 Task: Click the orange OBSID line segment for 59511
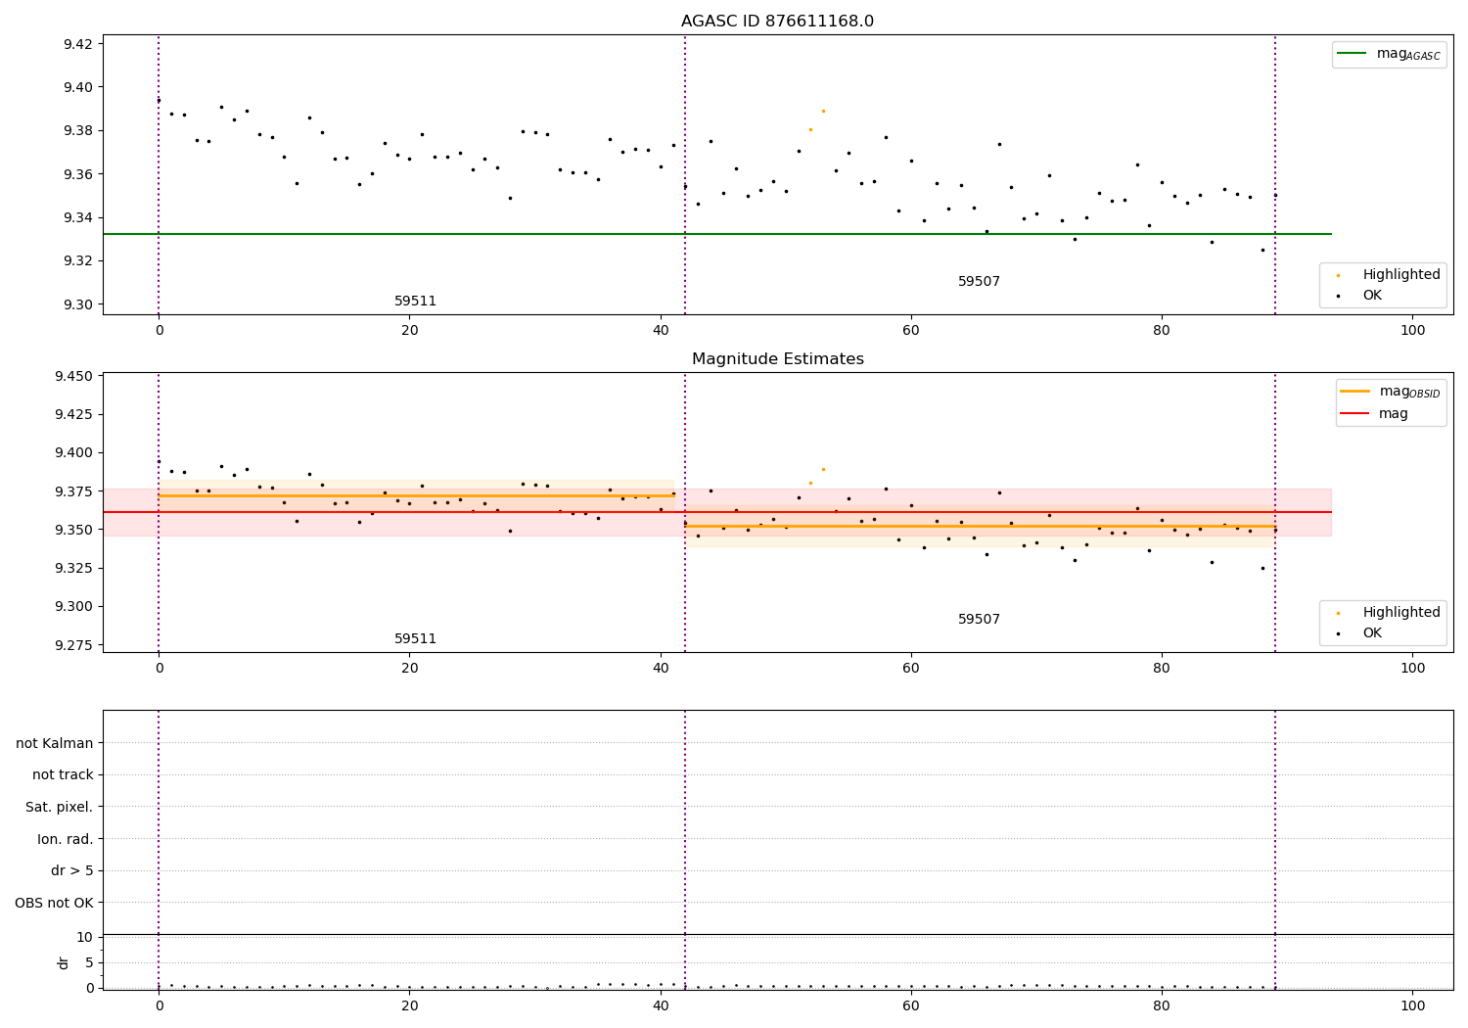coord(415,495)
